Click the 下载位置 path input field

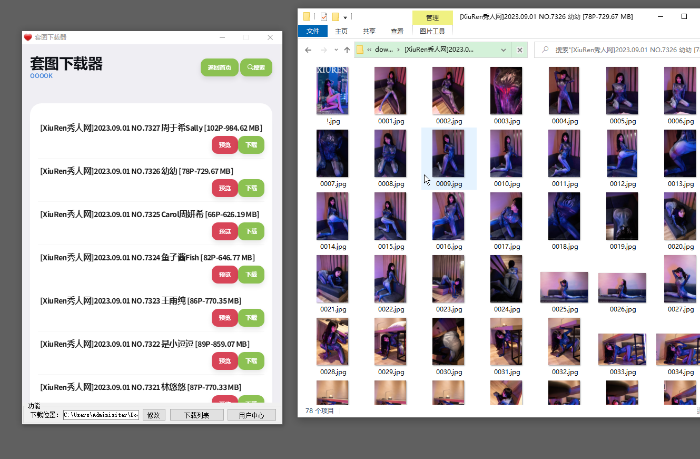tap(101, 415)
